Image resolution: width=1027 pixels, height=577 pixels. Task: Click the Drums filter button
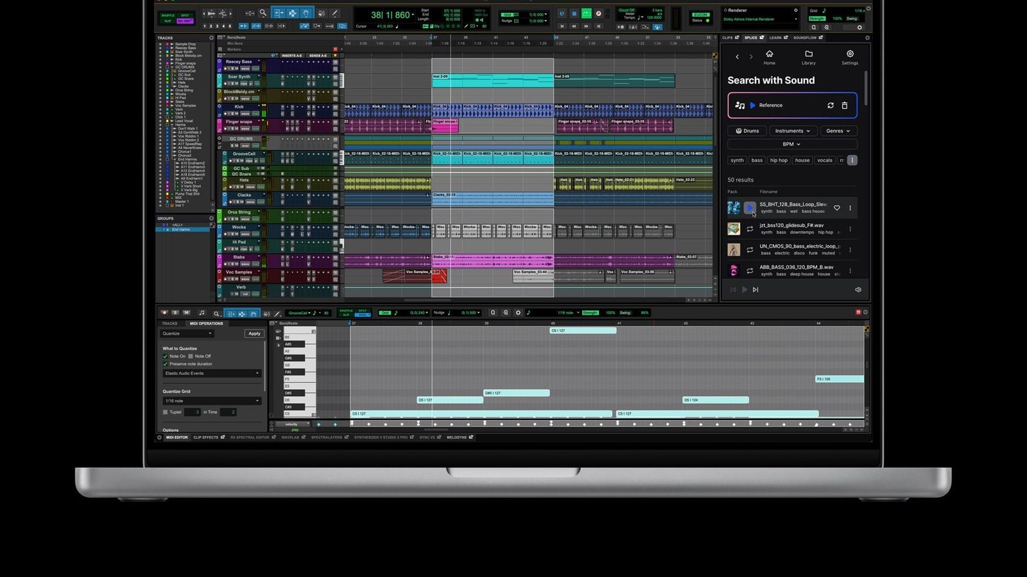[747, 131]
